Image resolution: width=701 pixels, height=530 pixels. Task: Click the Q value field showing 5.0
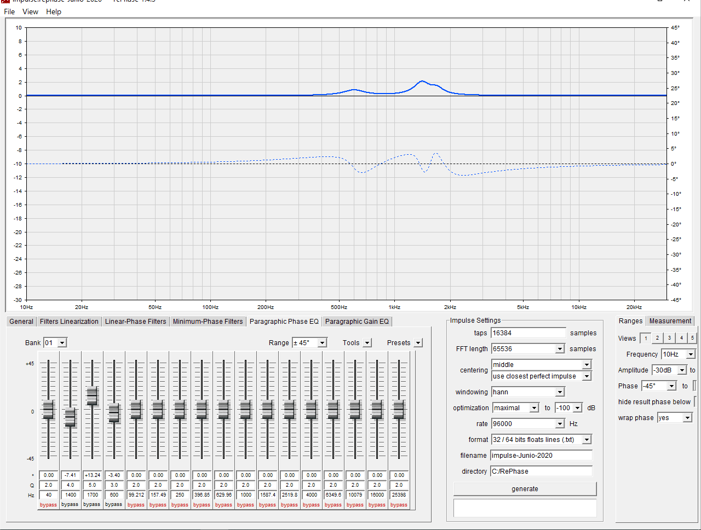[92, 485]
